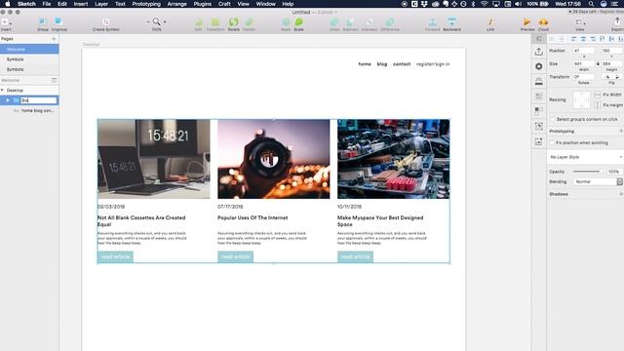Open the Apple menu

click(x=7, y=4)
